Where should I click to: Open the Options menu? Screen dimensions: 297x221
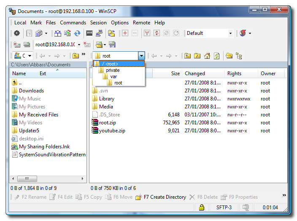[120, 23]
